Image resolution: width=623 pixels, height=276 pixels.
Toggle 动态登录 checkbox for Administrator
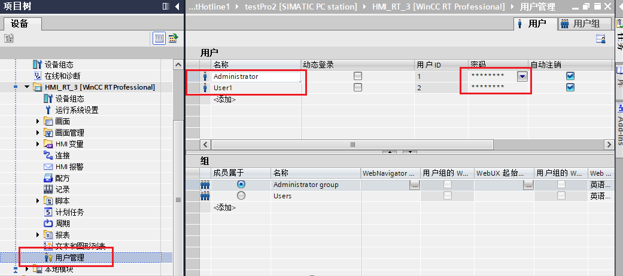tap(358, 76)
